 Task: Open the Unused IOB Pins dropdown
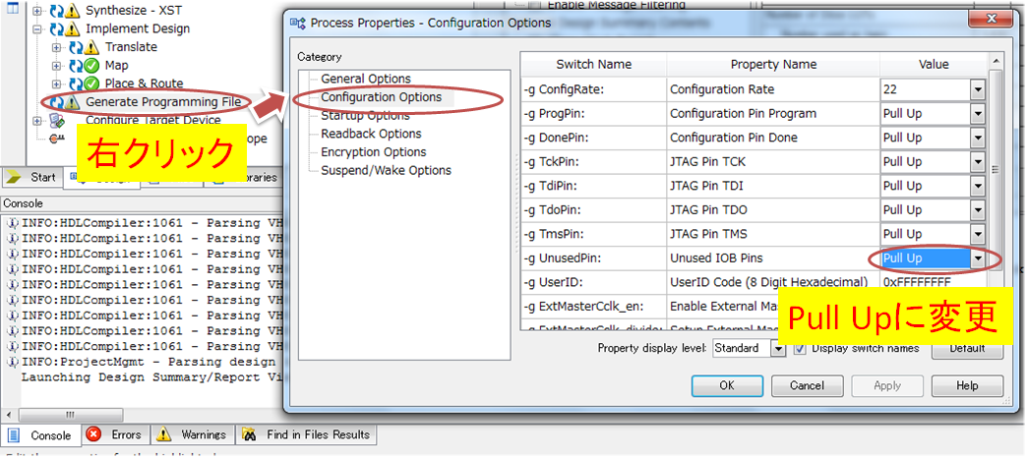[x=977, y=258]
